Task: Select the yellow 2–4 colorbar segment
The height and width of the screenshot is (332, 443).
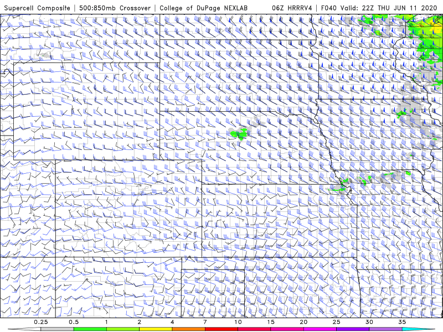Action: coord(156,329)
